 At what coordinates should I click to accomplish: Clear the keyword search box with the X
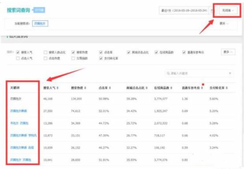230,73
